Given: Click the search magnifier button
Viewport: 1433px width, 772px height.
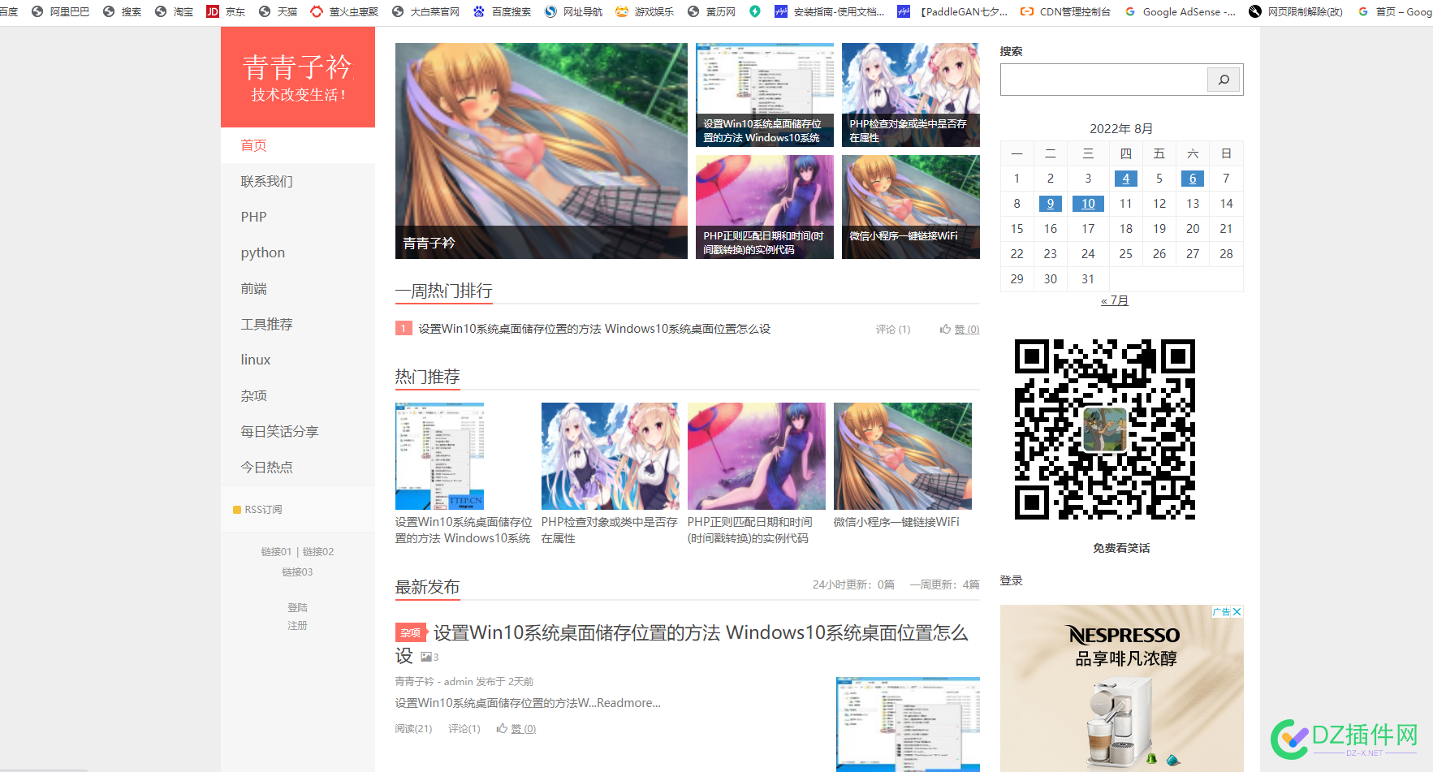Looking at the screenshot, I should tap(1224, 80).
